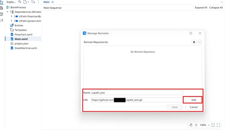Open Explorer panel more options menu
Screen dimensions: 226x130
click(38, 2)
